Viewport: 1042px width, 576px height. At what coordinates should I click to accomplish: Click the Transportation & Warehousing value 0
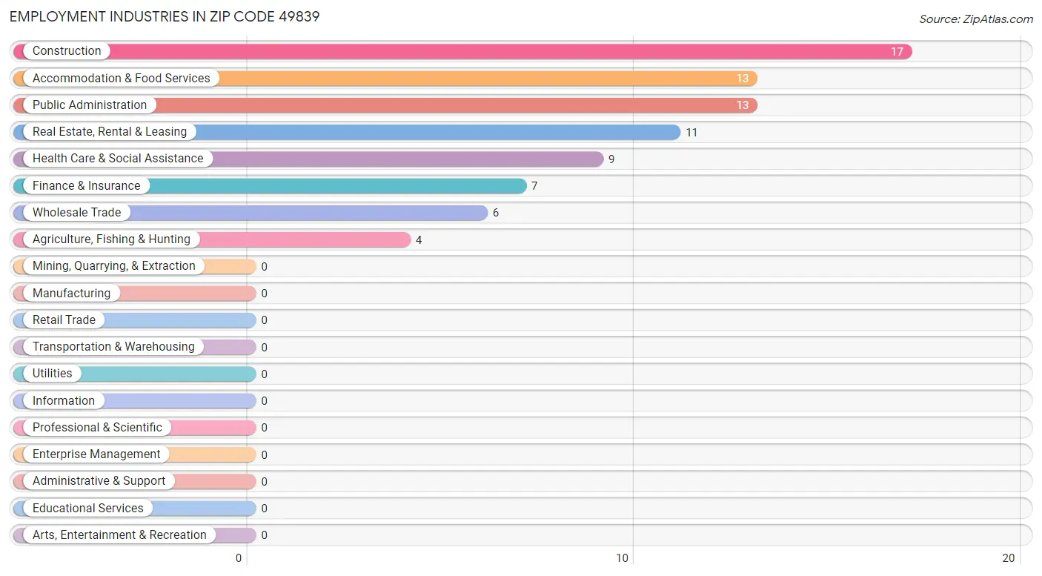click(x=265, y=348)
